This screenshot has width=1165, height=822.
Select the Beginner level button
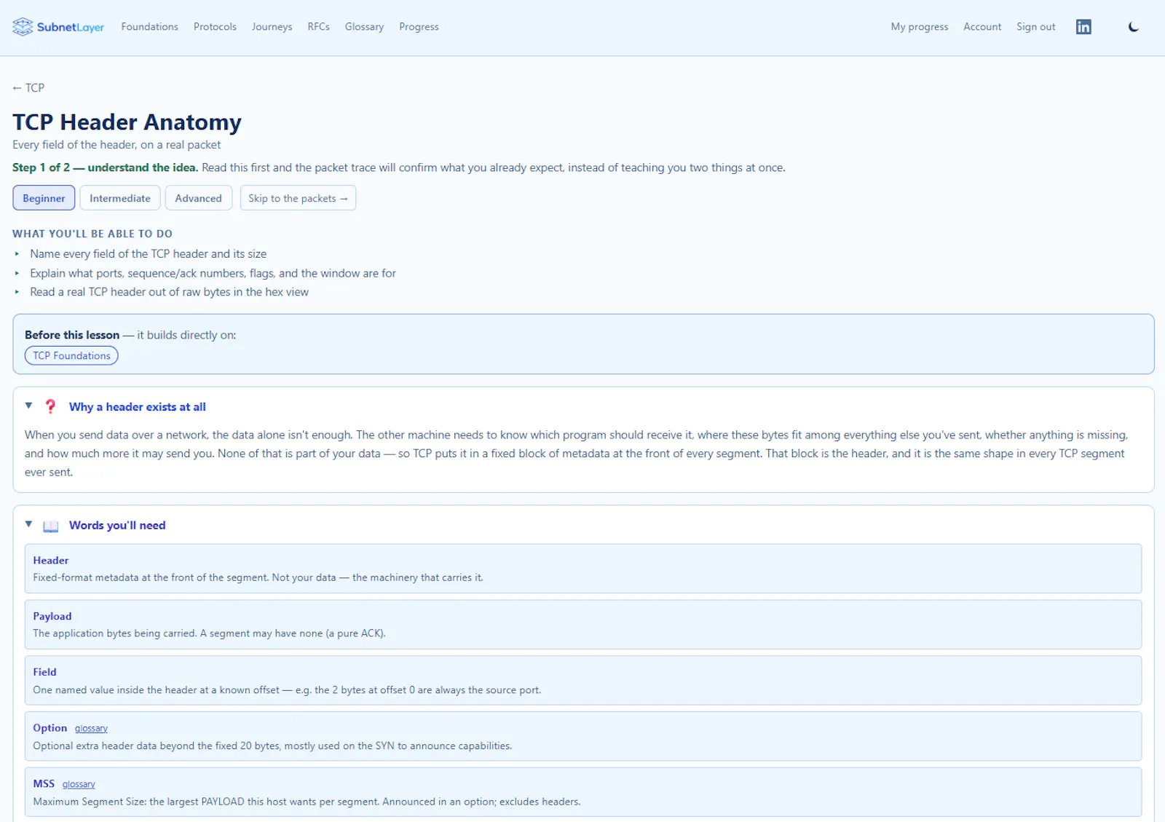(x=44, y=198)
